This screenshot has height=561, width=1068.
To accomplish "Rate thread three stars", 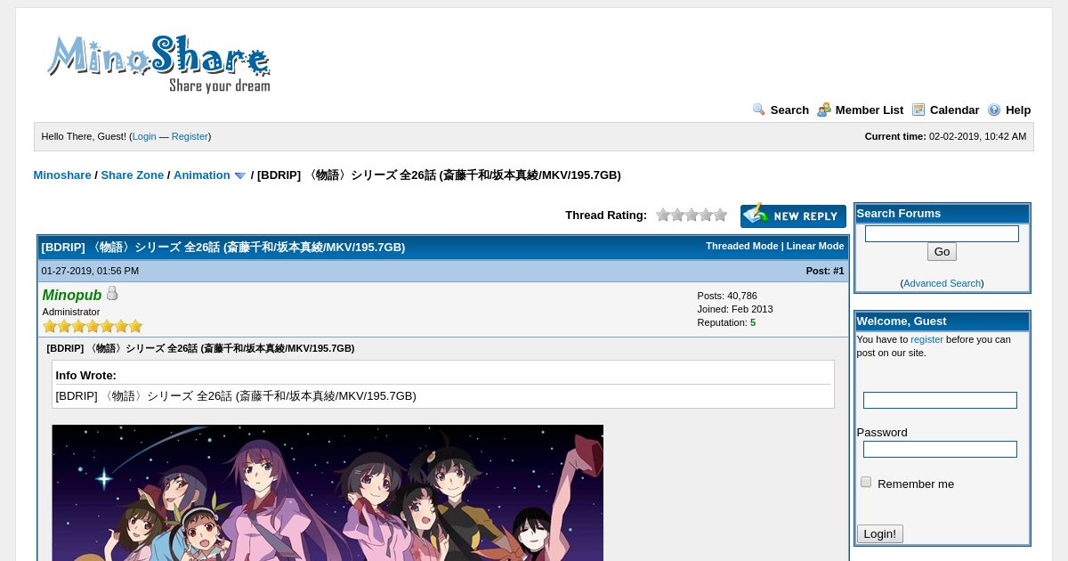I will [692, 215].
